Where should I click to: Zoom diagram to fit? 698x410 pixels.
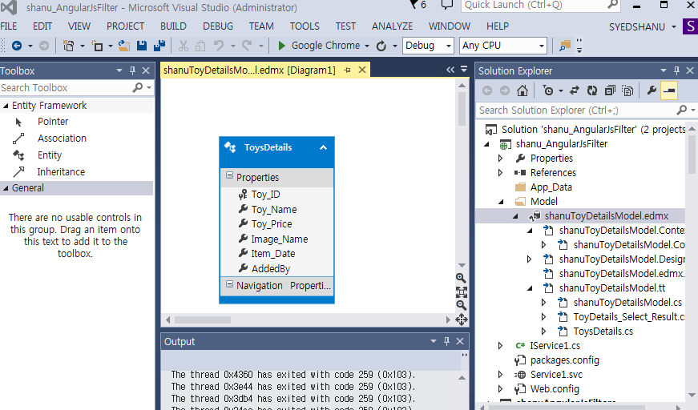pyautogui.click(x=461, y=292)
